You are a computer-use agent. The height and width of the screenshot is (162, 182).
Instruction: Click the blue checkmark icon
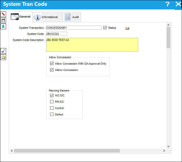(x=3, y=51)
